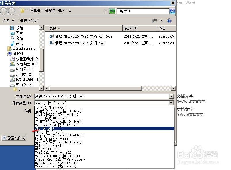Click the change view icon

[154, 21]
